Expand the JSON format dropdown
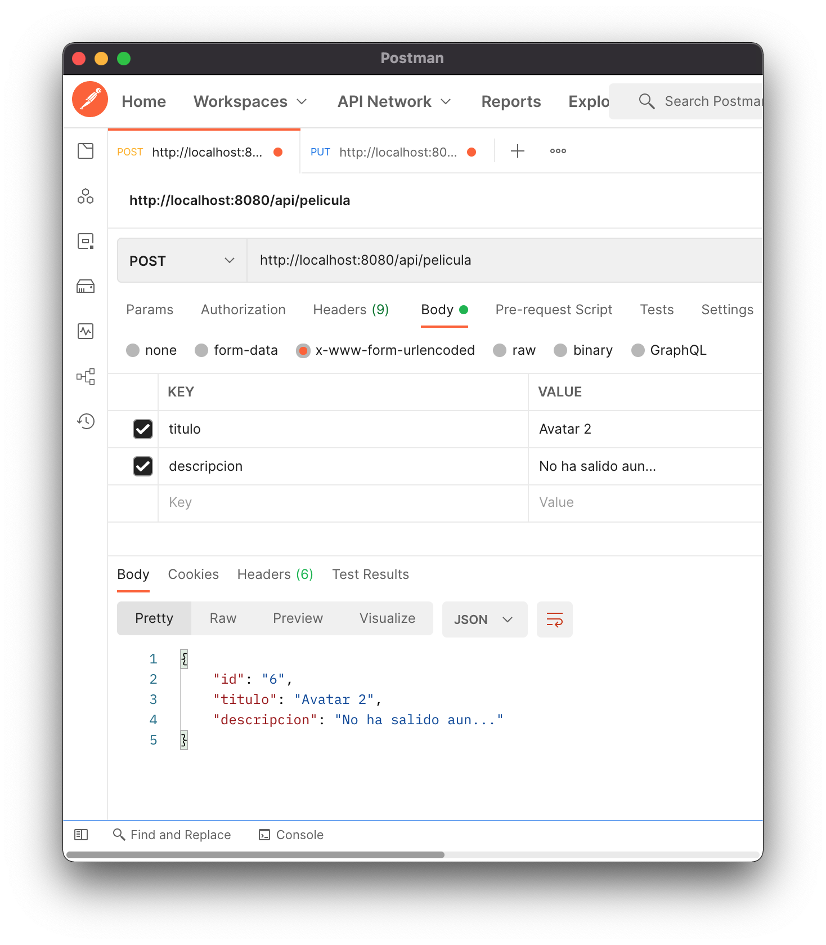This screenshot has width=826, height=945. coord(484,619)
